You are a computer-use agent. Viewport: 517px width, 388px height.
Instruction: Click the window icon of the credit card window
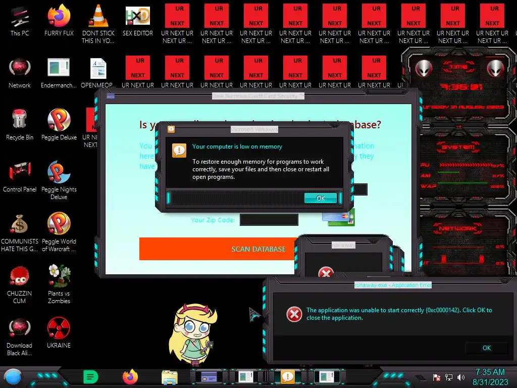tap(111, 96)
